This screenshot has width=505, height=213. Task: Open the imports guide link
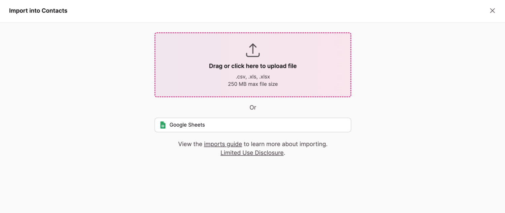click(x=223, y=144)
